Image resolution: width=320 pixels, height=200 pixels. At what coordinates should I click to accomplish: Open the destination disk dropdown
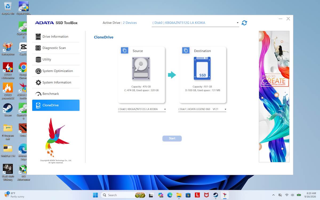tap(202, 109)
